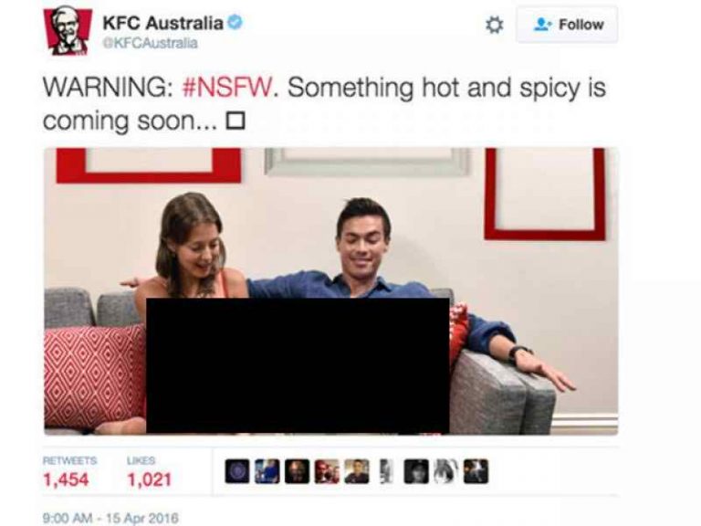Open the red-toned group photo avatar
701x526 pixels.
(x=327, y=471)
